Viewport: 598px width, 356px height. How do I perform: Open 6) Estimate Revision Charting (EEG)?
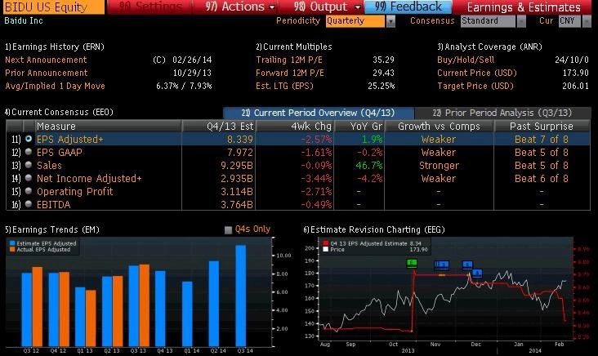point(374,229)
